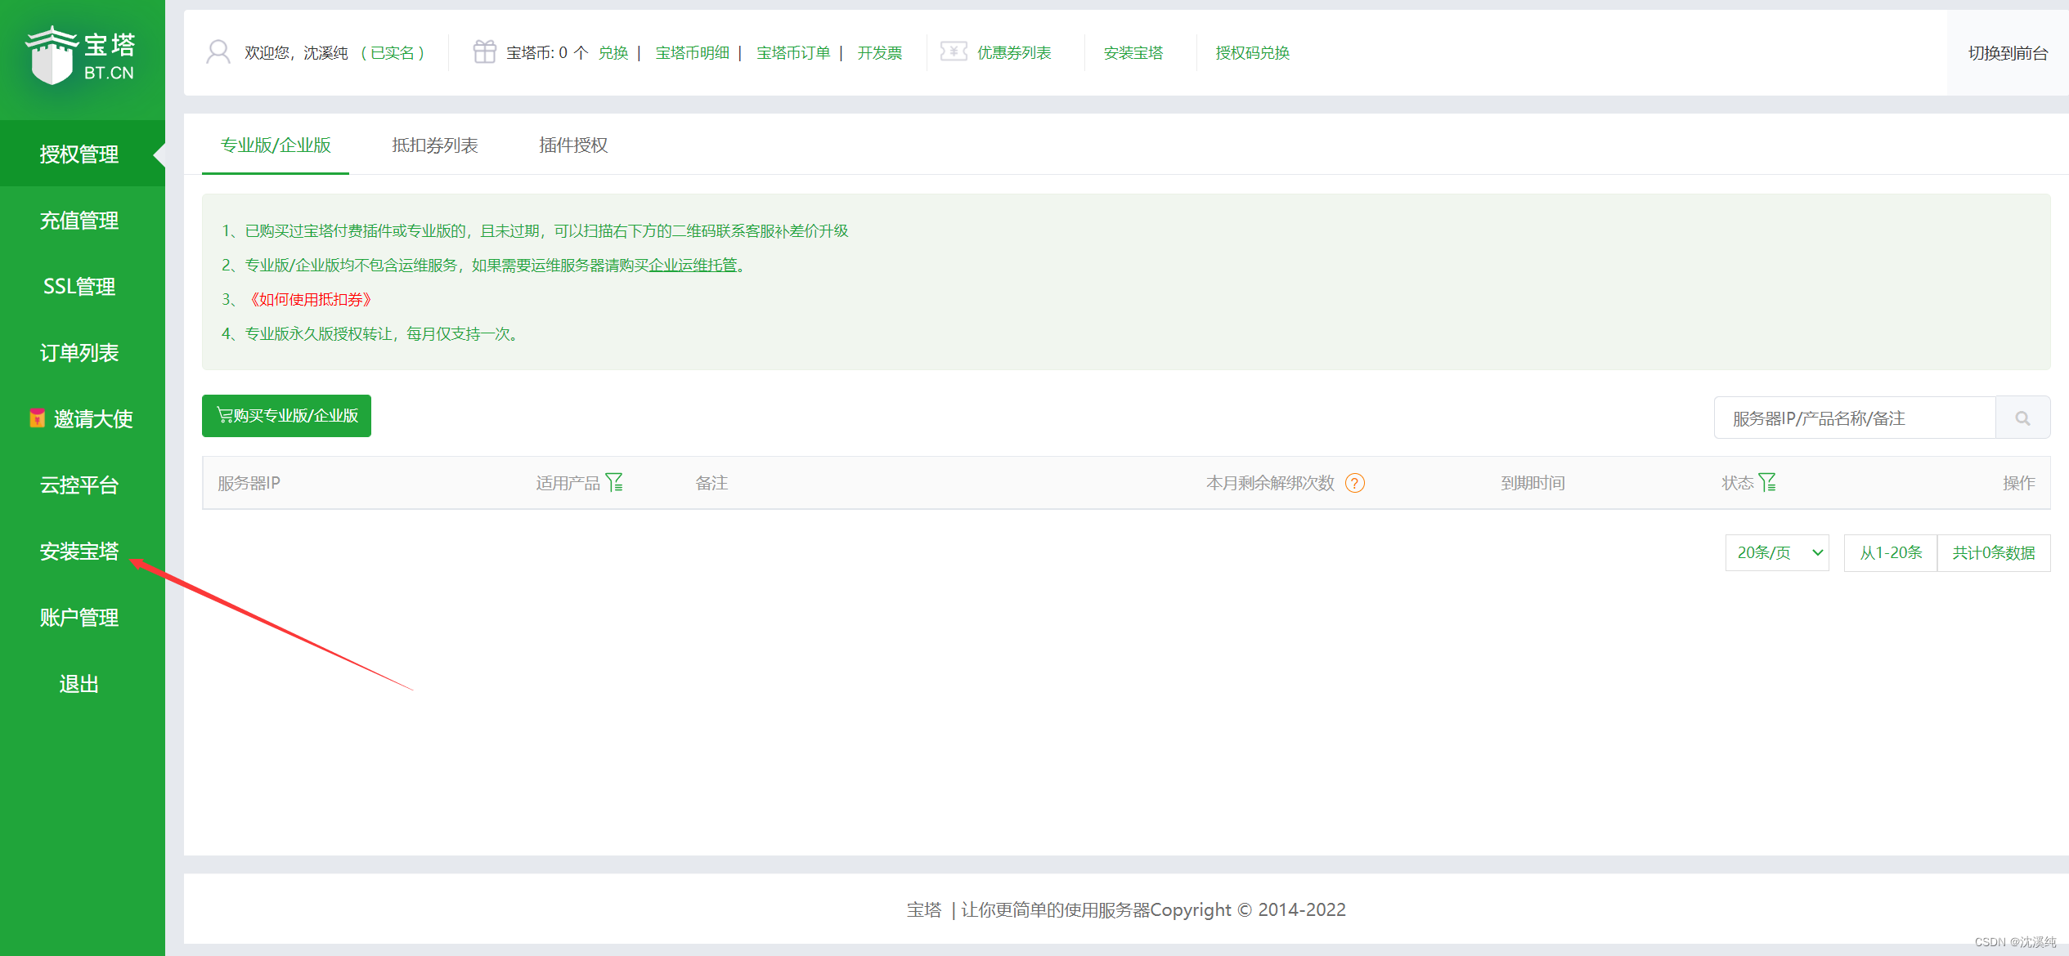2069x956 pixels.
Task: Click the 购买专业版/企业版 button
Action: (286, 416)
